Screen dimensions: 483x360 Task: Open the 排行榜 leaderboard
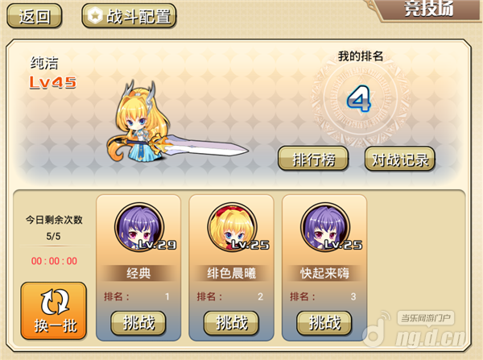(313, 159)
